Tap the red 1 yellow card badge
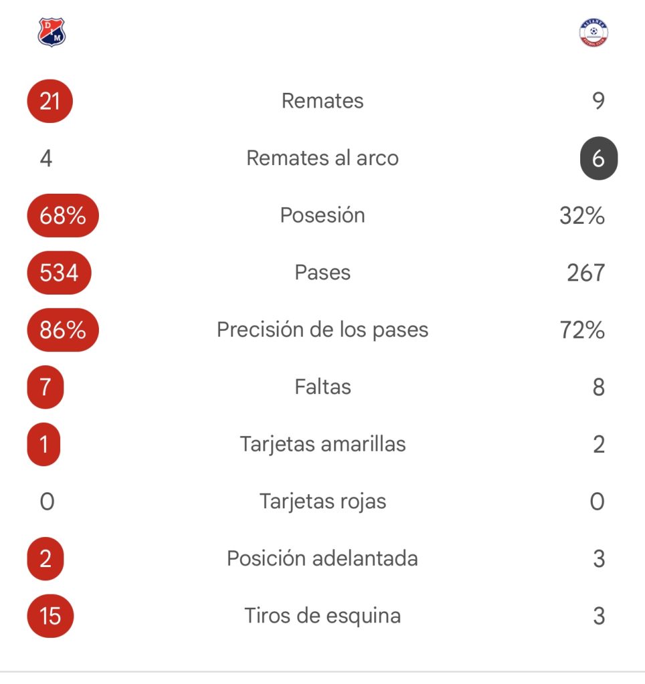The height and width of the screenshot is (684, 645). tap(43, 444)
